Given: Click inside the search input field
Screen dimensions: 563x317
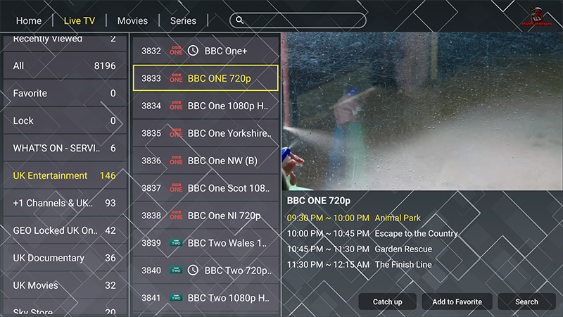Looking at the screenshot, I should [303, 20].
